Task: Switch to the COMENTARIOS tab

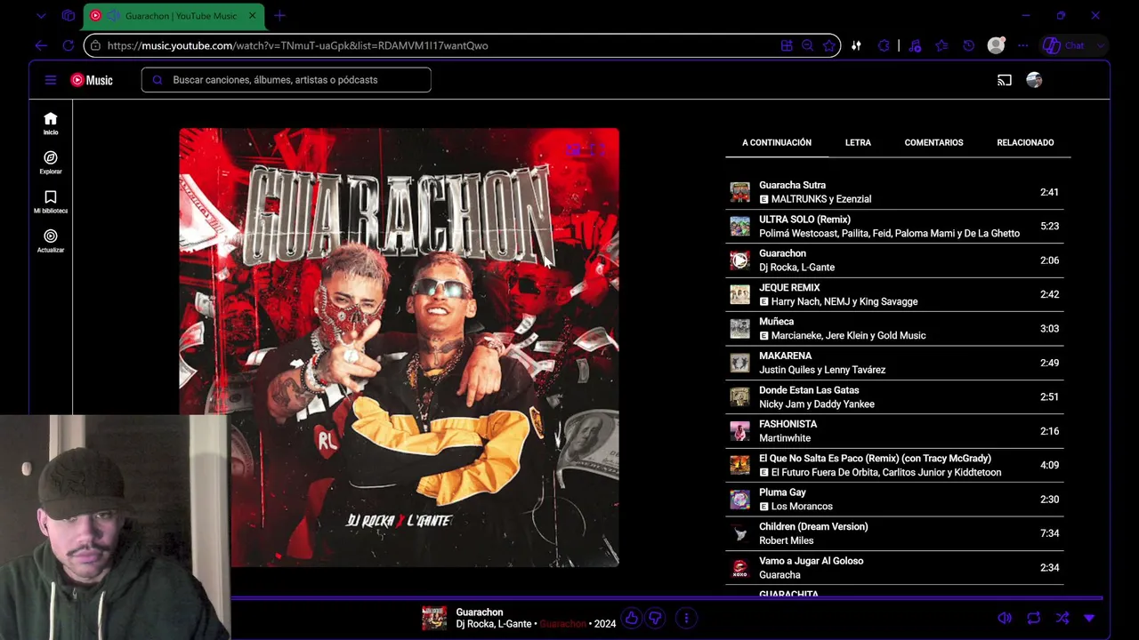Action: (x=933, y=142)
